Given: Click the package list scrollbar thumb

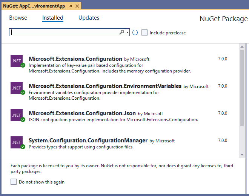Looking at the screenshot, I should [x=242, y=88].
